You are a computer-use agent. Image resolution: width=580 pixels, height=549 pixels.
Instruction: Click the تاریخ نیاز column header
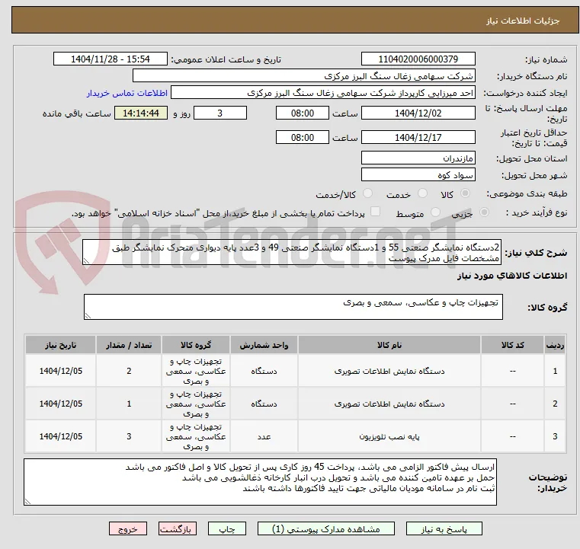pyautogui.click(x=61, y=345)
